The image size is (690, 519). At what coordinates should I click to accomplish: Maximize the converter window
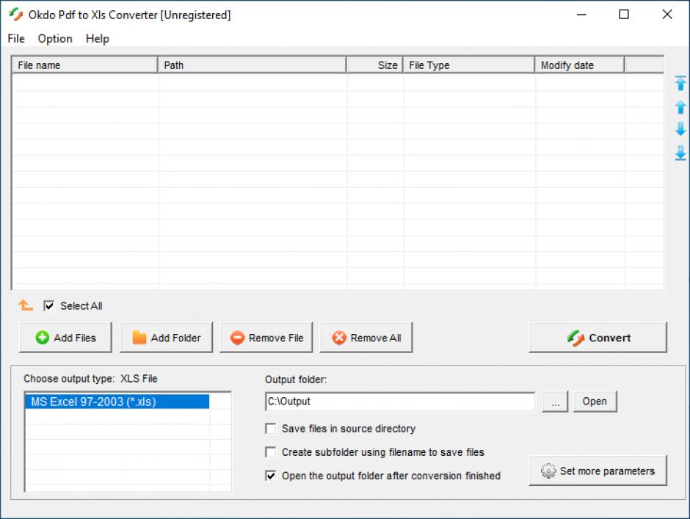(x=624, y=15)
